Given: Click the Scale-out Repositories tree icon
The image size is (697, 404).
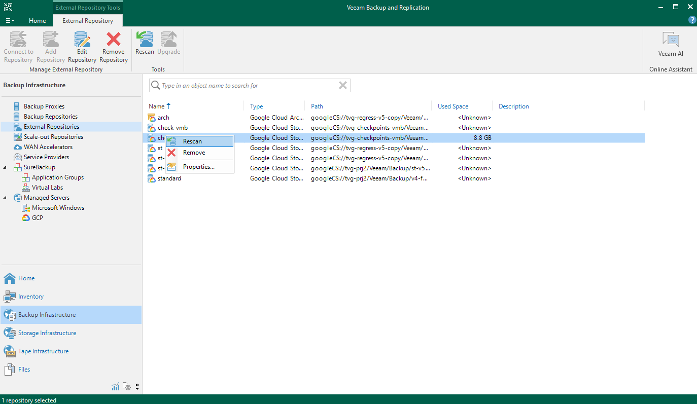Looking at the screenshot, I should 18,137.
